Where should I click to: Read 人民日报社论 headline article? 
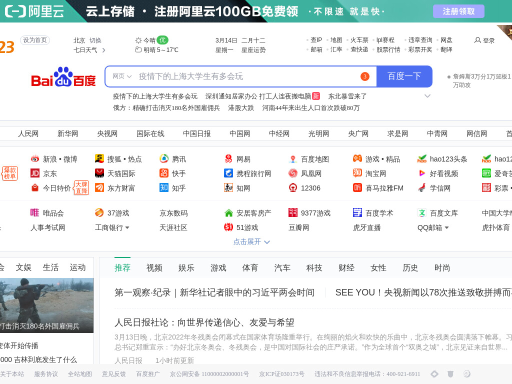pyautogui.click(x=204, y=322)
